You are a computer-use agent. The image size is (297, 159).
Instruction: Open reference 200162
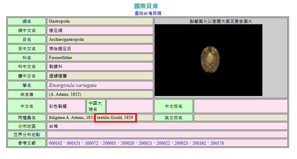199,143
